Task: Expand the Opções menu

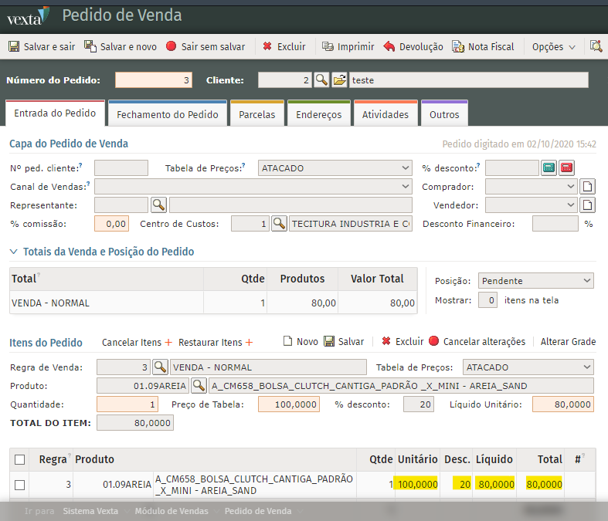Action: [x=554, y=46]
